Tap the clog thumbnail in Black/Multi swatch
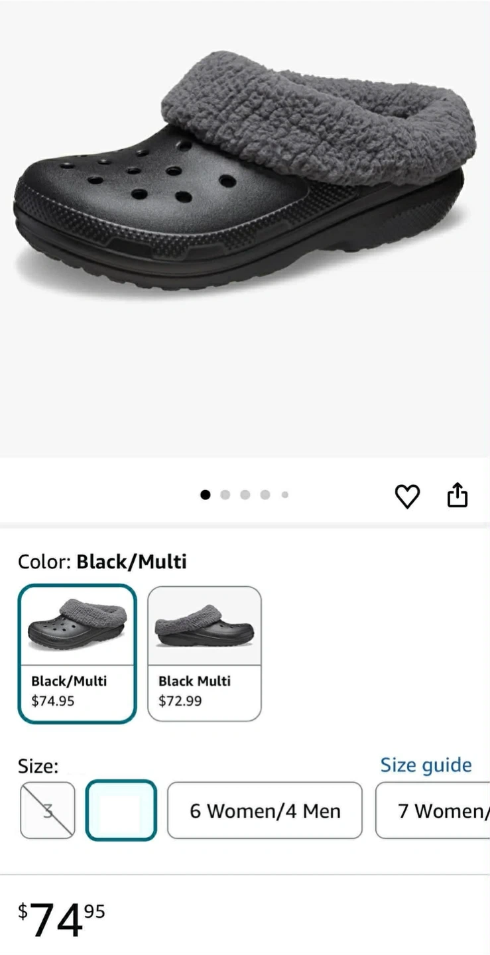The image size is (490, 955). pos(77,625)
